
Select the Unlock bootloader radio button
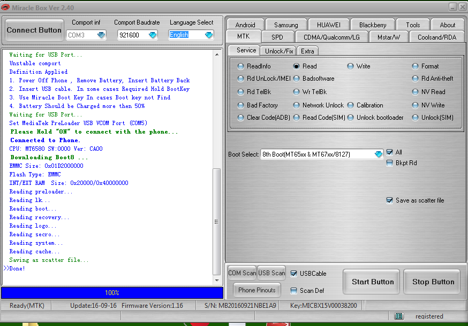coord(350,118)
